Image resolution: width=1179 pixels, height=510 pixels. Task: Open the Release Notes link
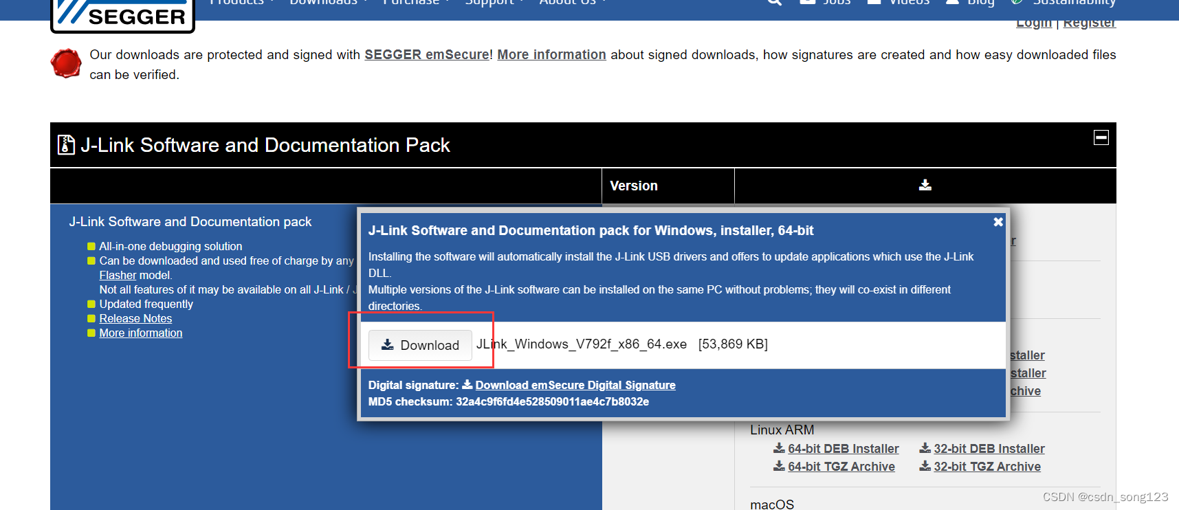(135, 319)
